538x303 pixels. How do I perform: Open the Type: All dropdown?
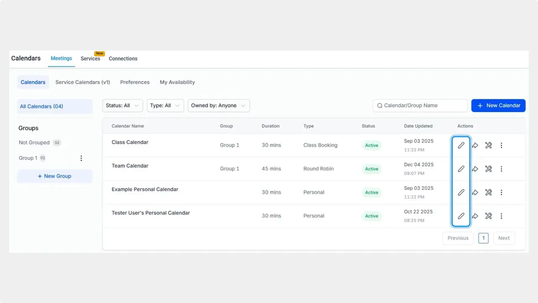click(165, 106)
